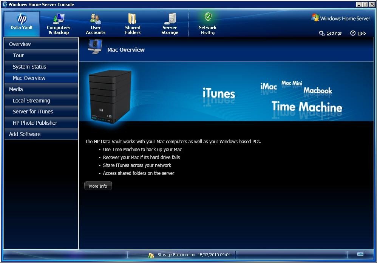This screenshot has height=263, width=377.
Task: Open the Media section
Action: 41,89
